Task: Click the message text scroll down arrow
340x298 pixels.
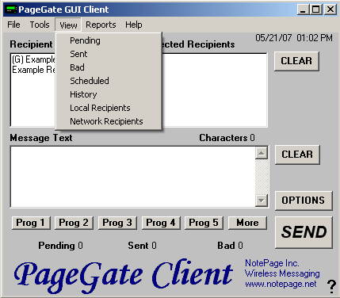Action: 262,201
